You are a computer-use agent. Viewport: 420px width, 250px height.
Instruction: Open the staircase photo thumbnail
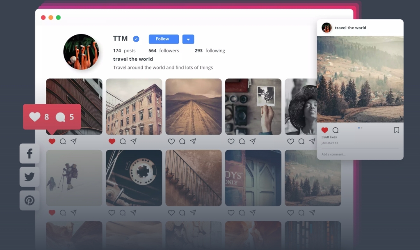tap(194, 178)
